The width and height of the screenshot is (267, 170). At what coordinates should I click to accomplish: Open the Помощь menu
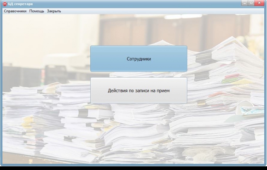37,11
